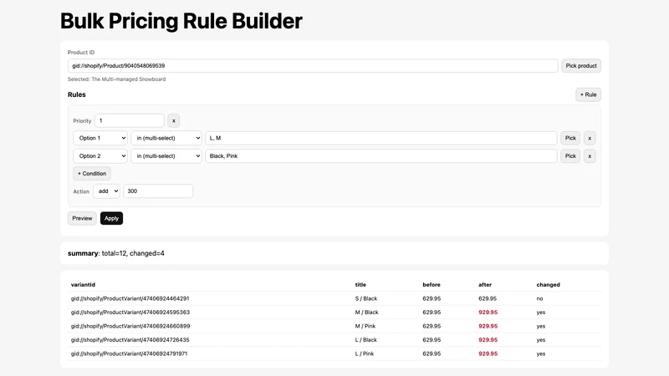The width and height of the screenshot is (669, 376).
Task: Click the Bulk Pricing Rule Builder heading
Action: coord(181,21)
